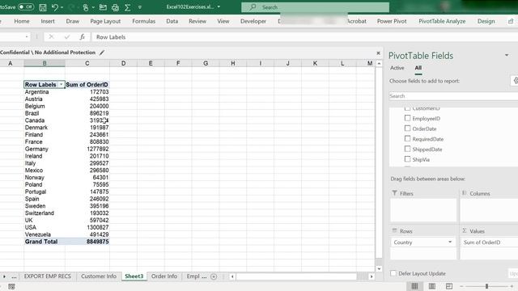This screenshot has height=291, width=518.
Task: Select the Sum of OrderID header cell
Action: pyautogui.click(x=87, y=84)
